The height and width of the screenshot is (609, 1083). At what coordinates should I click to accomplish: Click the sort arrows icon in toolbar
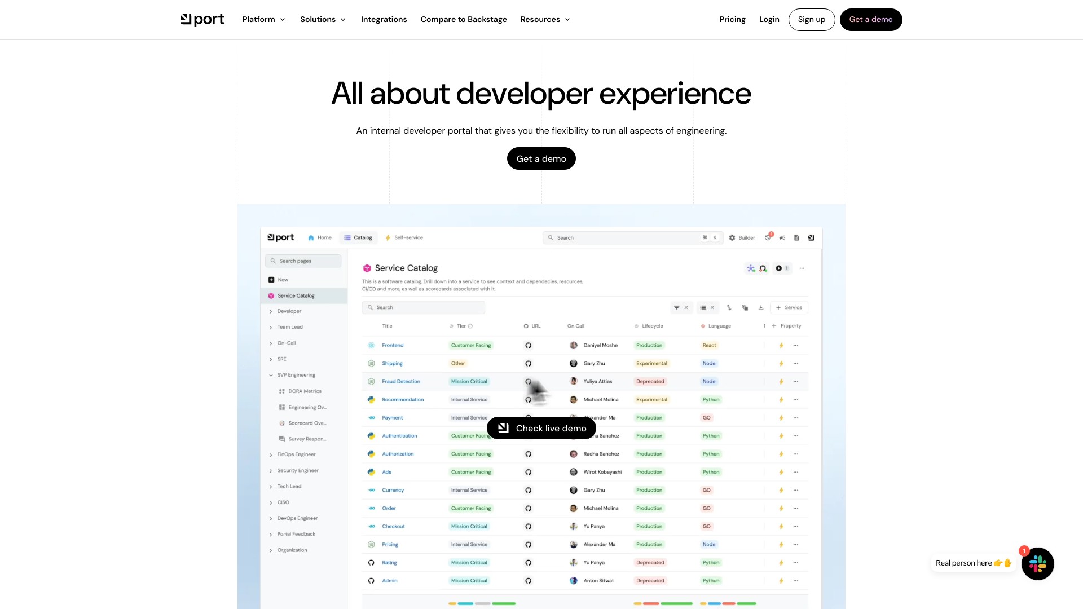pyautogui.click(x=729, y=308)
